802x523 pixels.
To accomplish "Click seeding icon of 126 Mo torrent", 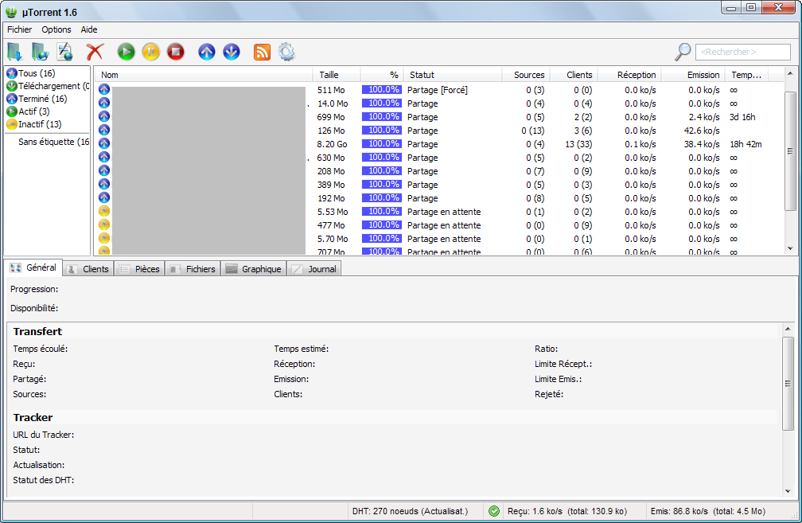I will [104, 130].
